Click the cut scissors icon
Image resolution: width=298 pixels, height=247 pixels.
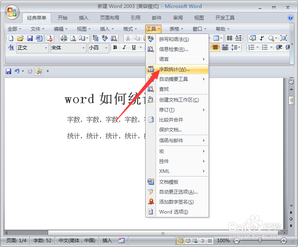(x=128, y=38)
